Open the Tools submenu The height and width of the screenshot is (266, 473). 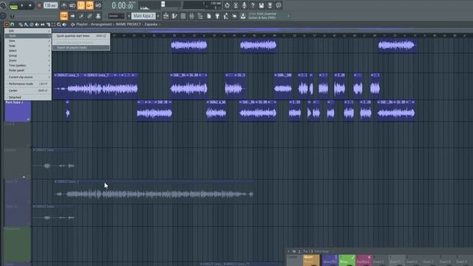28,35
